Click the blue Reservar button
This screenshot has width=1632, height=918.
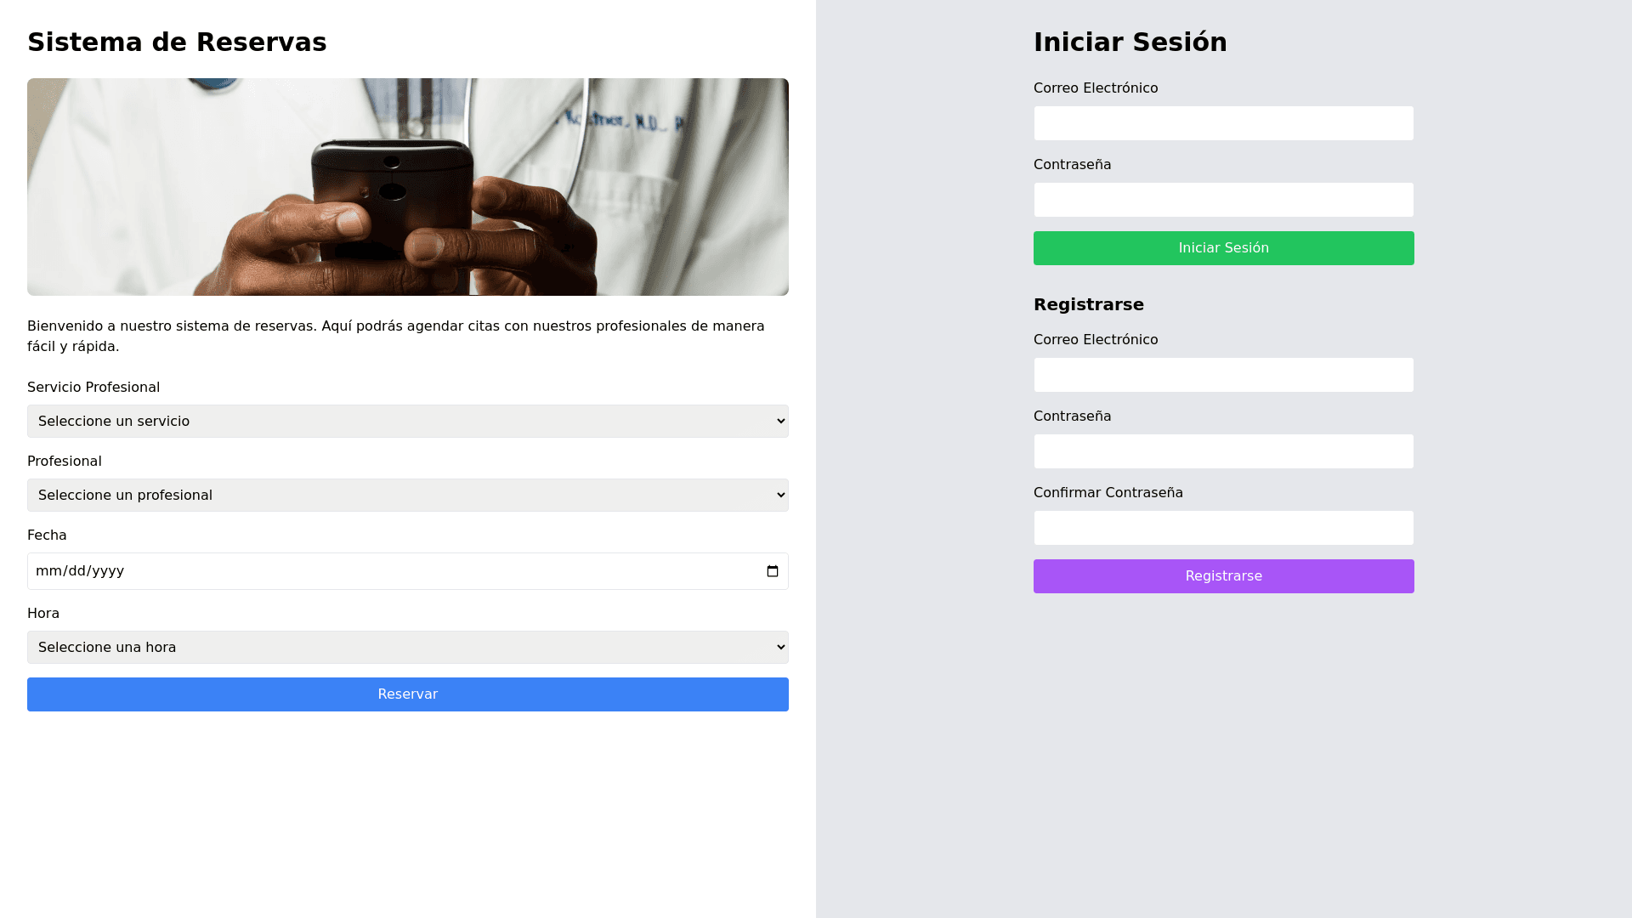(x=408, y=694)
